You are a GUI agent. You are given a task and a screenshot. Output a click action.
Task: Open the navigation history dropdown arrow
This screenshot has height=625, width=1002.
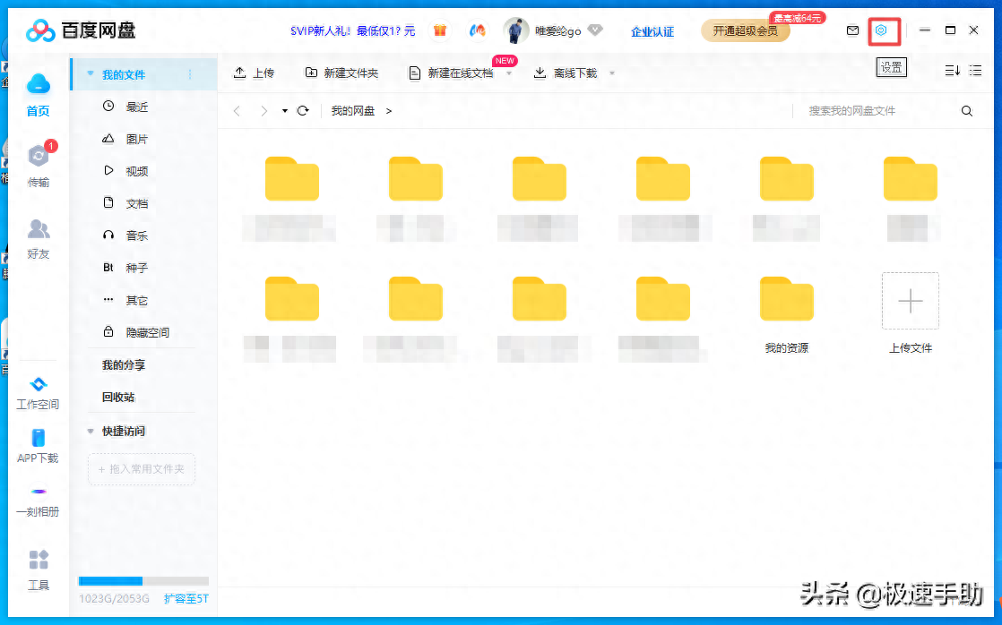coord(284,111)
